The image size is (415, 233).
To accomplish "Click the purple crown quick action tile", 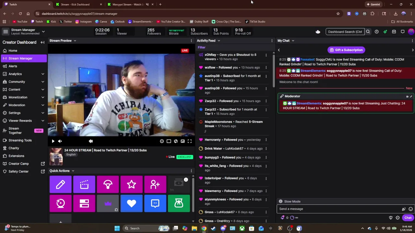I will 108,203.
